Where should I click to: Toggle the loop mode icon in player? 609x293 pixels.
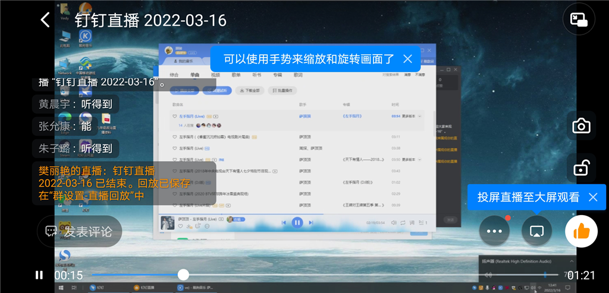coord(403,222)
